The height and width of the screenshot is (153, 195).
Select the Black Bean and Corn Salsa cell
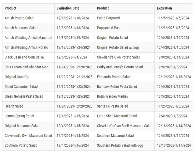click(x=24, y=58)
